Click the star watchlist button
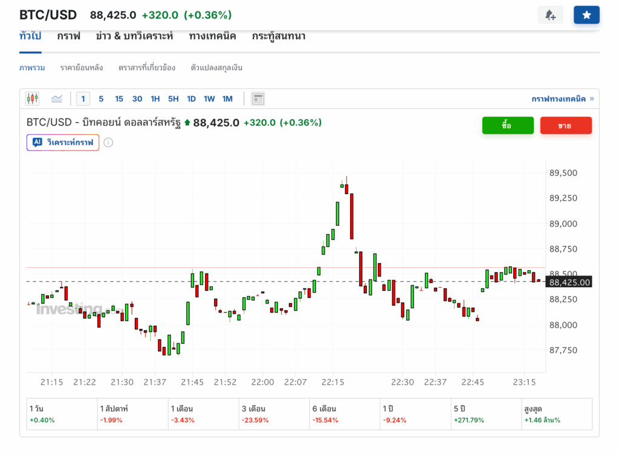 tap(586, 15)
